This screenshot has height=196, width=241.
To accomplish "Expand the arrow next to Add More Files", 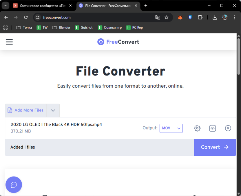I will [53, 110].
